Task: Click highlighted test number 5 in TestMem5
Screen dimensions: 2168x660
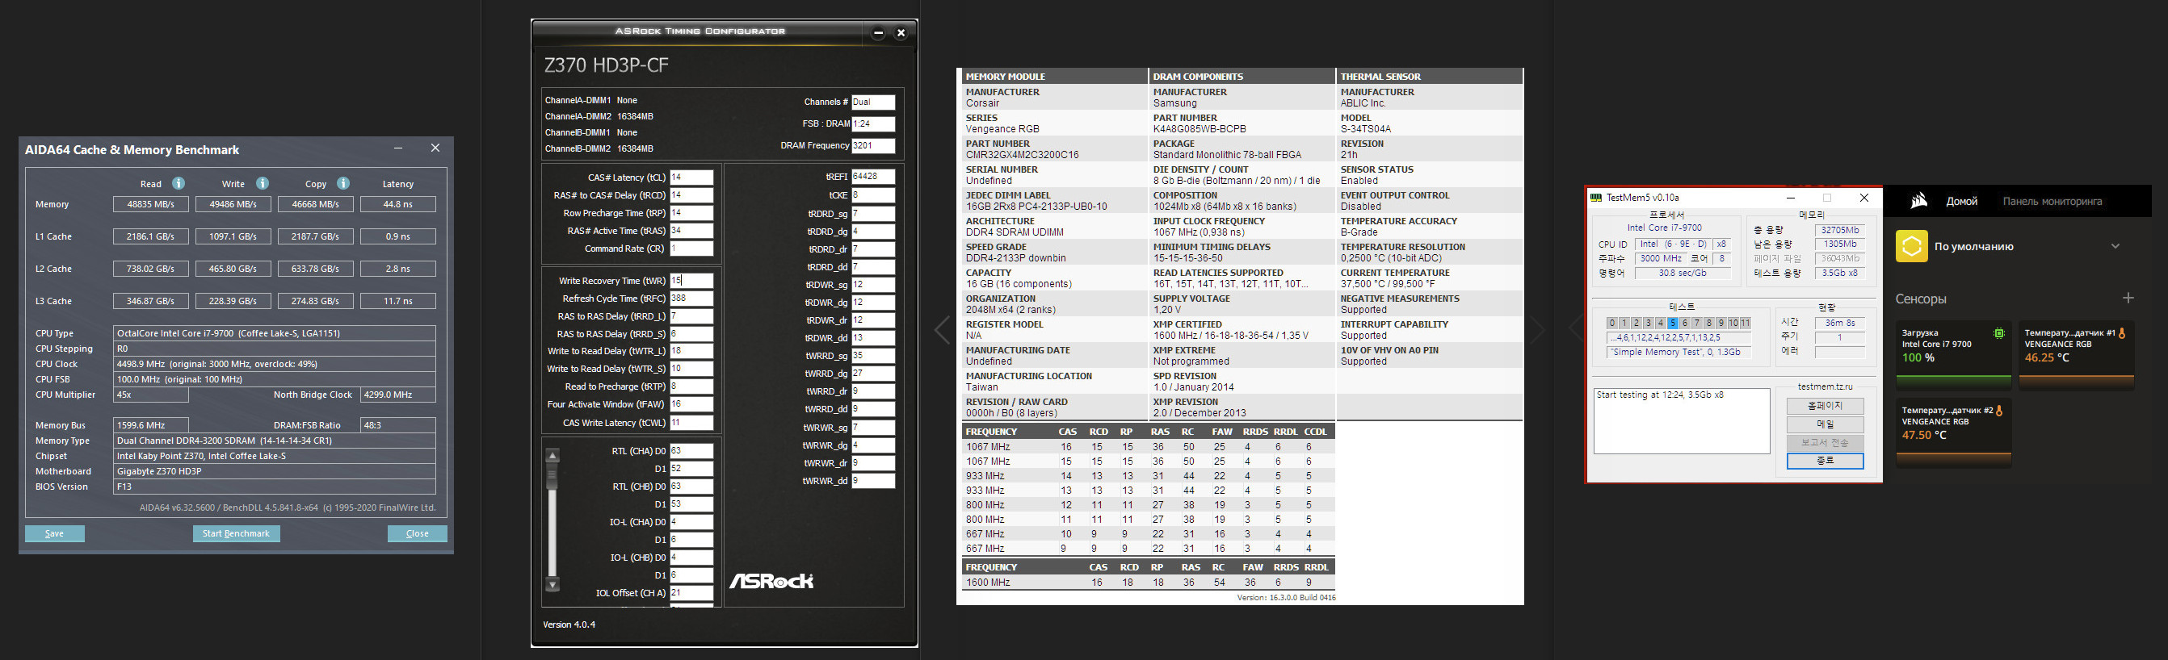Action: click(1672, 323)
